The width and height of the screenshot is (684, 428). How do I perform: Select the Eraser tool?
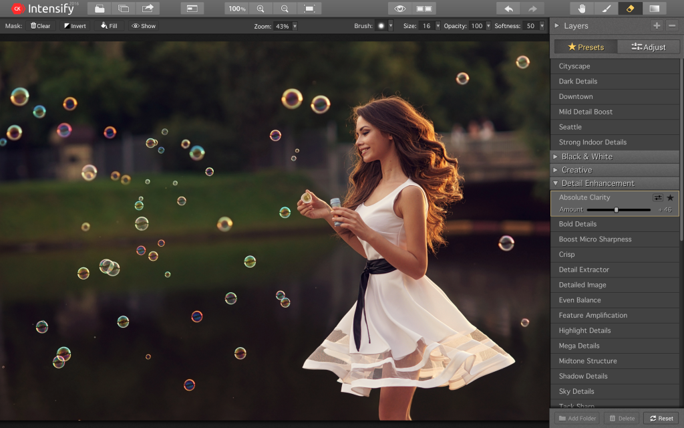(x=630, y=9)
